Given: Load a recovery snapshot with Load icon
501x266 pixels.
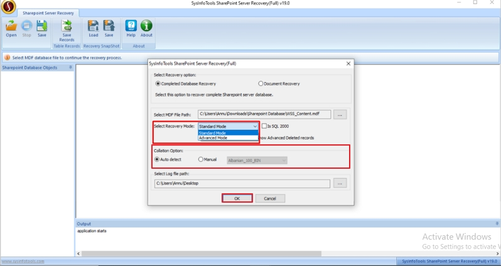Looking at the screenshot, I should (x=93, y=27).
